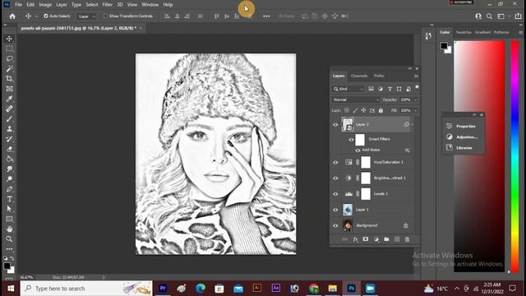
Task: Select the Rectangular Marquee tool
Action: (x=9, y=49)
